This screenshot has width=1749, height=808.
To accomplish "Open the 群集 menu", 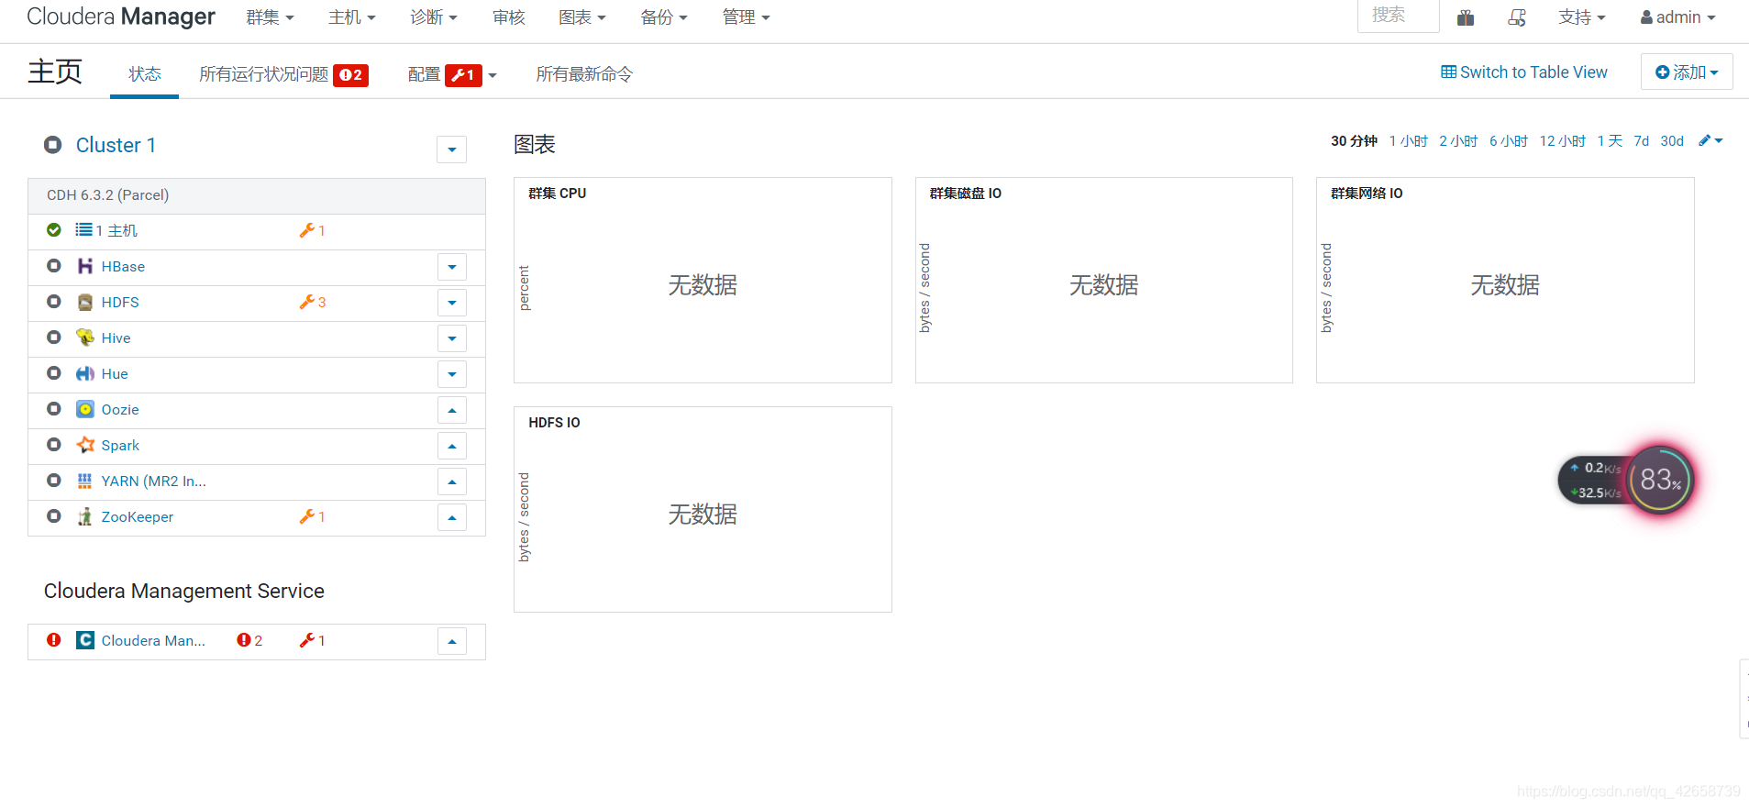I will click(270, 17).
